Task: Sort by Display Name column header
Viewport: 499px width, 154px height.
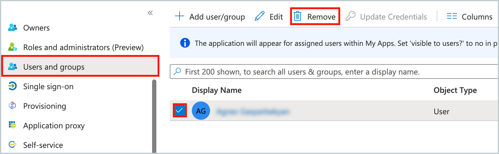Action: click(217, 90)
